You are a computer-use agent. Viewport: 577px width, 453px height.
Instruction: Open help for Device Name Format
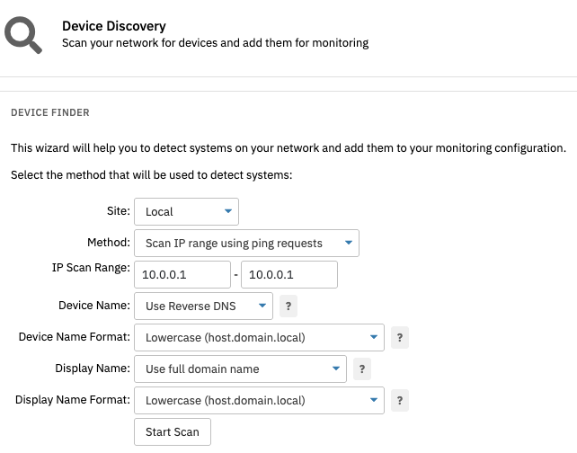click(400, 337)
